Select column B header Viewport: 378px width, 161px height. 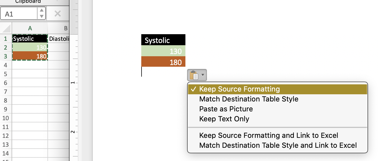click(59, 28)
